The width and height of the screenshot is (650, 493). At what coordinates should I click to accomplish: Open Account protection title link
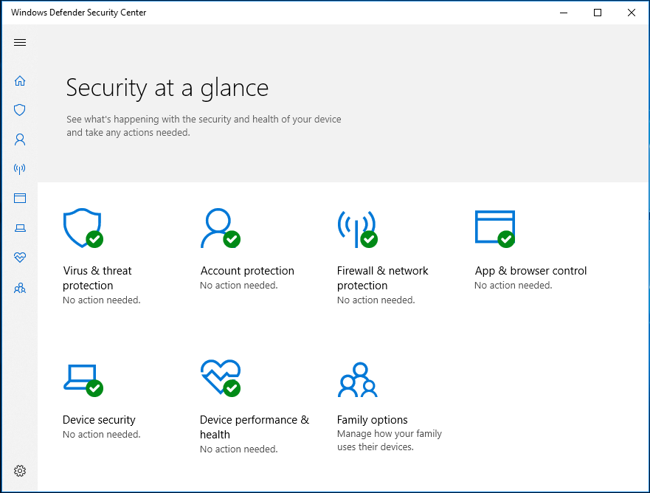tap(247, 271)
